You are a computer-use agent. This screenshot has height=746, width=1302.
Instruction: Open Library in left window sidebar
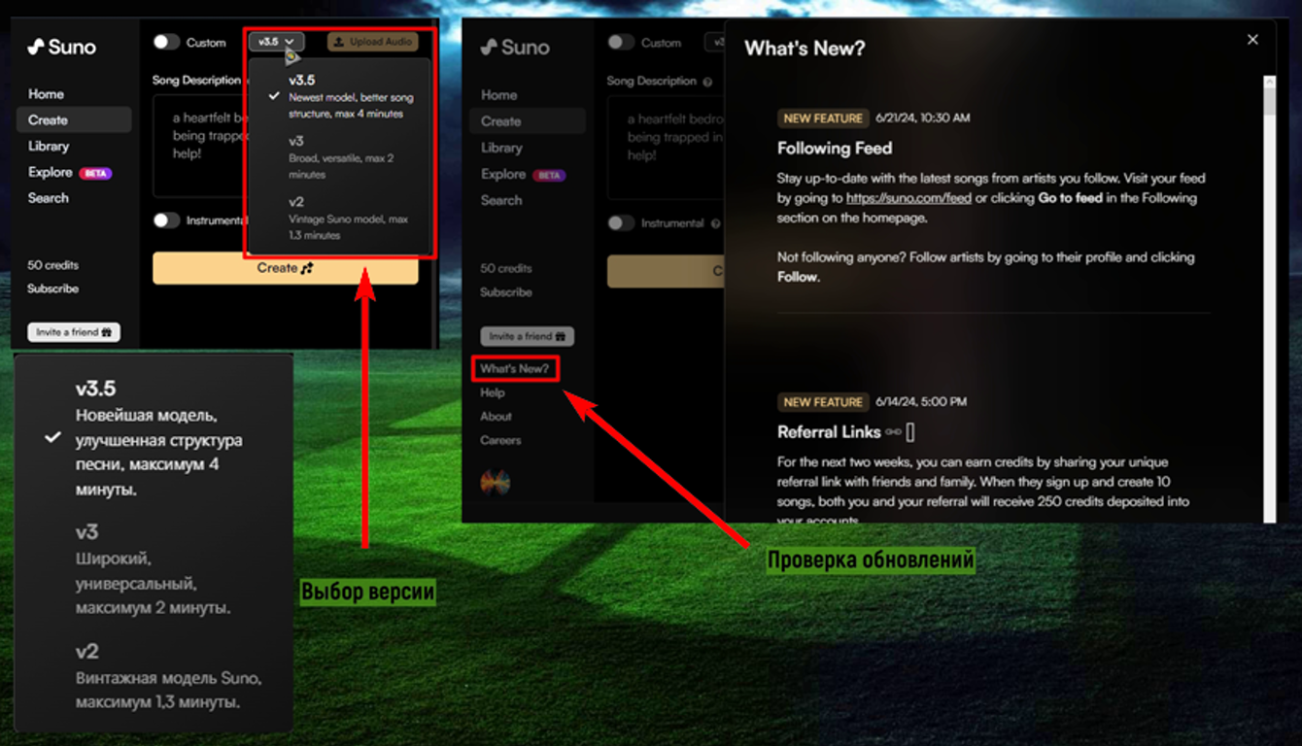click(x=49, y=146)
